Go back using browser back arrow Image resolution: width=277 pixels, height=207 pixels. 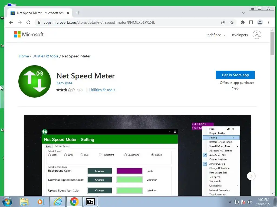pos(11,22)
